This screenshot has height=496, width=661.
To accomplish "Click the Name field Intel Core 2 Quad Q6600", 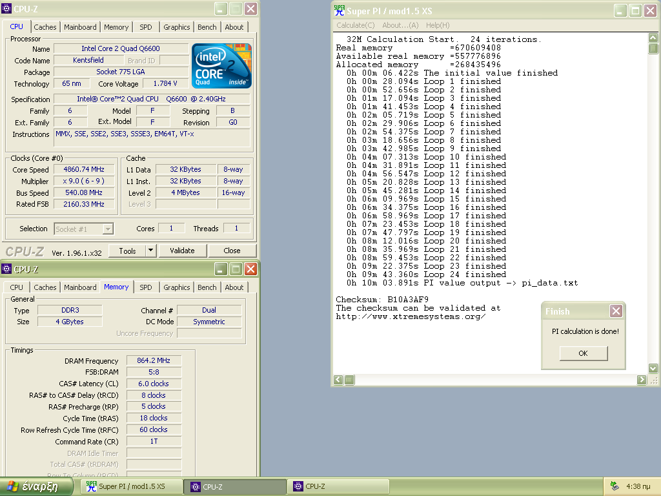I will click(x=121, y=48).
